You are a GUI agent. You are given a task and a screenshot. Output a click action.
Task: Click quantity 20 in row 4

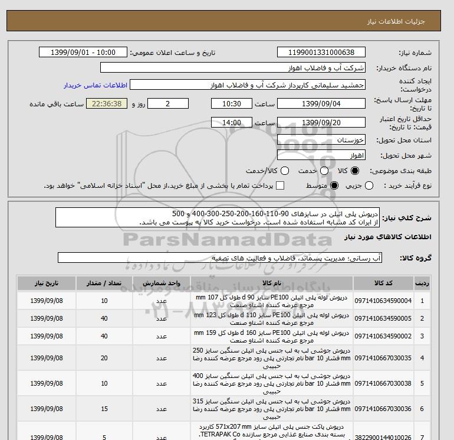104,358
